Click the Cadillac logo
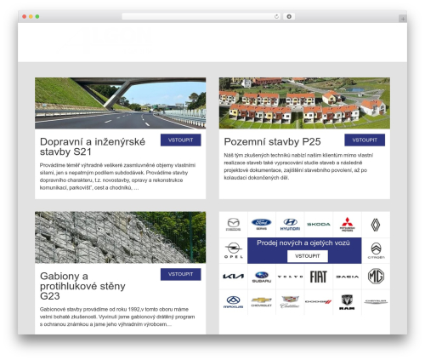 click(x=290, y=302)
